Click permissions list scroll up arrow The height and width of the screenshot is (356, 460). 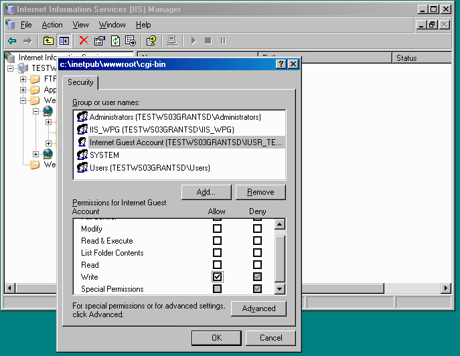point(280,225)
